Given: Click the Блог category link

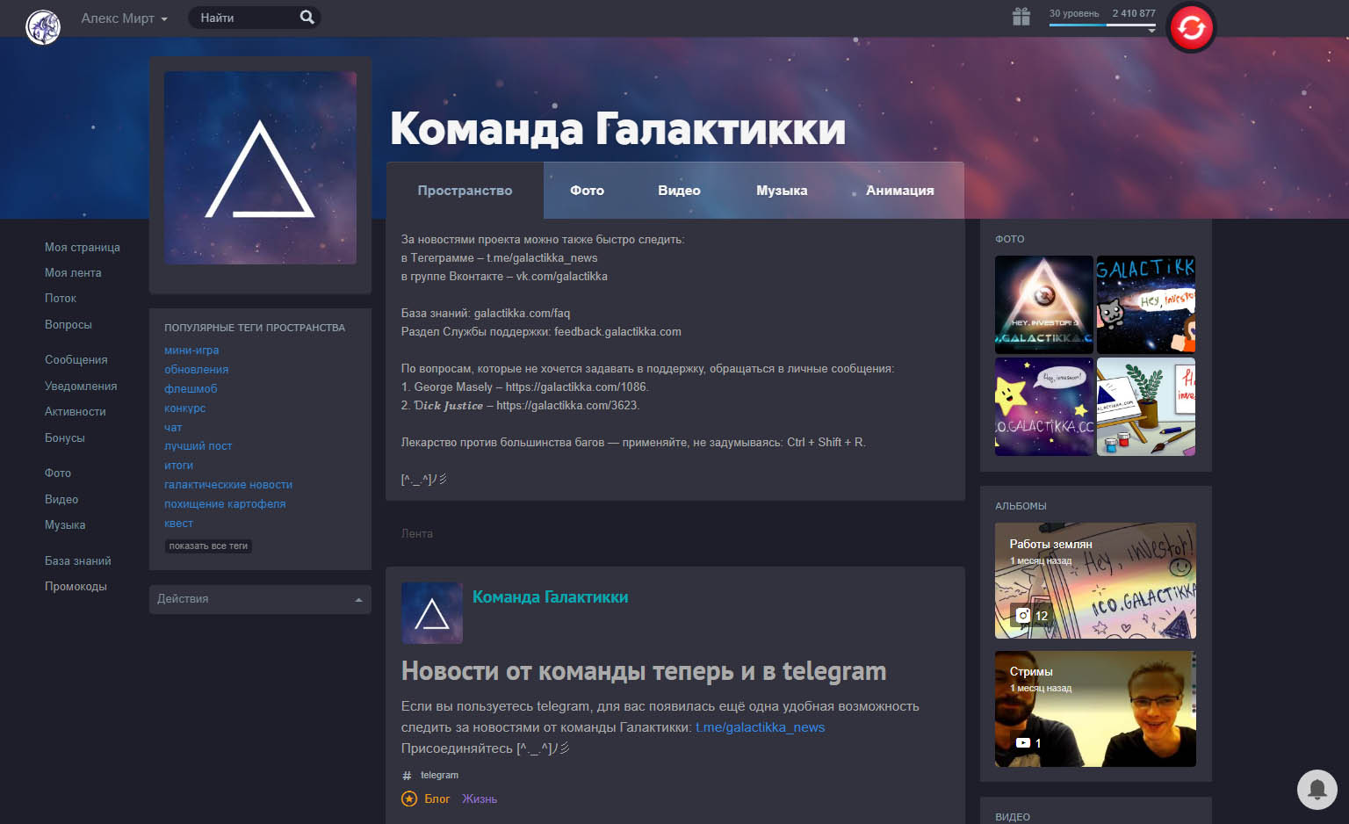Looking at the screenshot, I should (x=436, y=799).
